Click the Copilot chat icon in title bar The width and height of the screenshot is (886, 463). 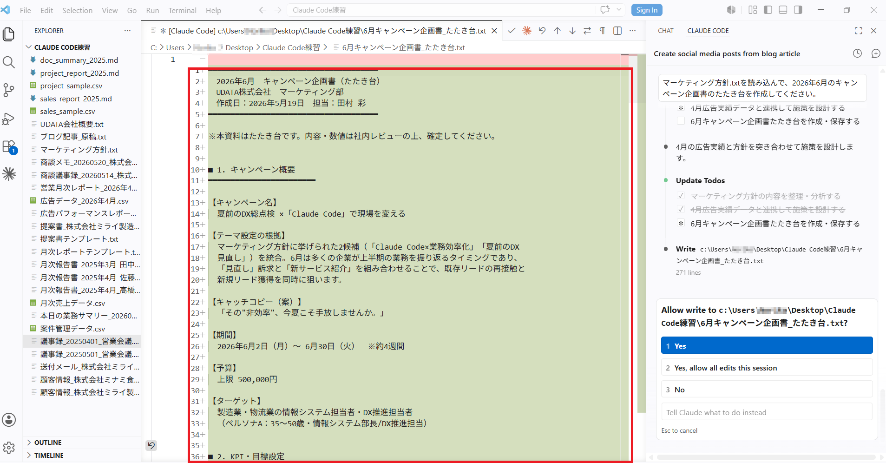605,10
